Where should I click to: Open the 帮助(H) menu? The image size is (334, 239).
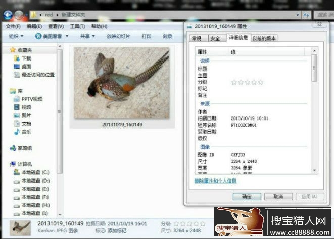pyautogui.click(x=99, y=26)
